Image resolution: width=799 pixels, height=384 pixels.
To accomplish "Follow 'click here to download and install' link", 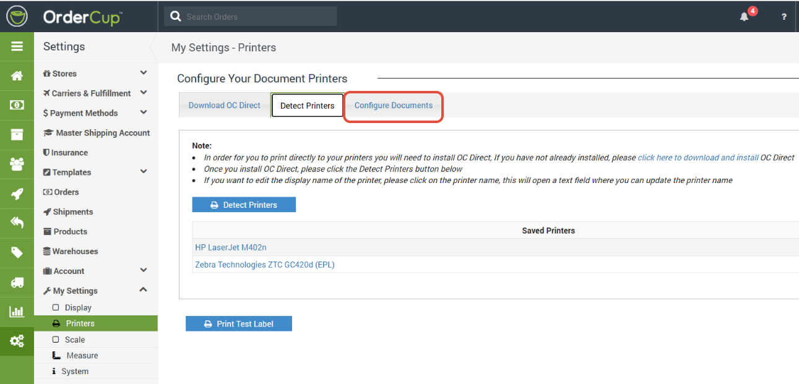I will click(698, 158).
